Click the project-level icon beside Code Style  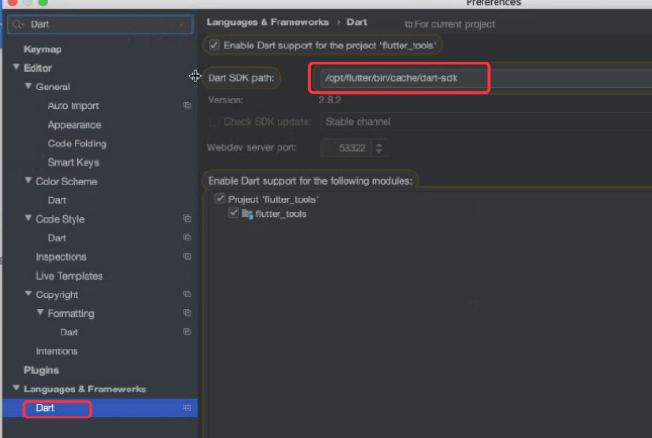pyautogui.click(x=187, y=218)
